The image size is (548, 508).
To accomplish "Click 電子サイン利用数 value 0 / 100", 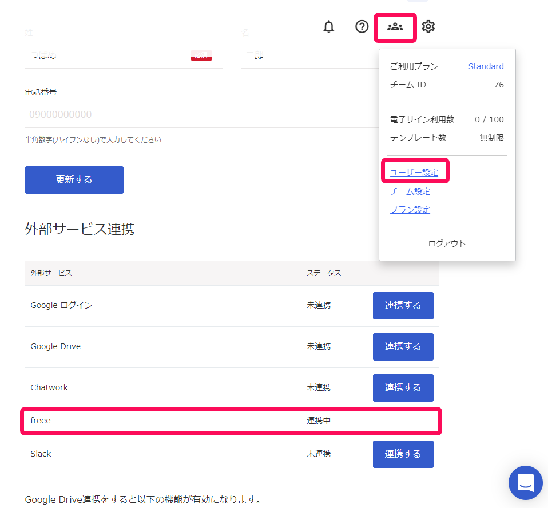I will pyautogui.click(x=489, y=120).
